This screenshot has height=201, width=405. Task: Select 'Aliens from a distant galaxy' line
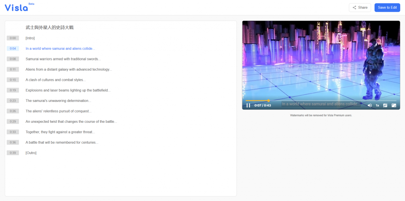tap(69, 70)
